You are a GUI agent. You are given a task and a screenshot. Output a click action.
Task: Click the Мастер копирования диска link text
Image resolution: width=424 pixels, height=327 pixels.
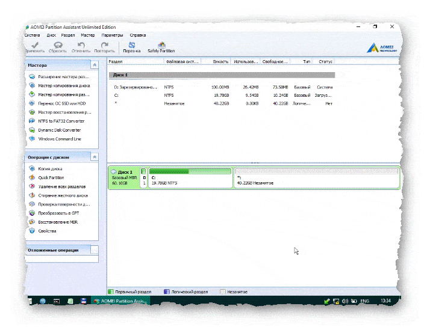(x=64, y=85)
